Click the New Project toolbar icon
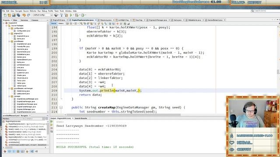The image size is (280, 157). (x=9, y=15)
